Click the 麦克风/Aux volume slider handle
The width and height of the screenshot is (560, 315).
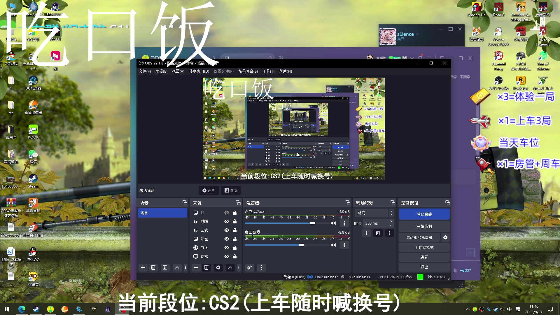[x=313, y=223]
